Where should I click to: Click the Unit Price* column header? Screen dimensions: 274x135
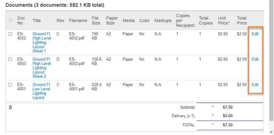pos(224,21)
